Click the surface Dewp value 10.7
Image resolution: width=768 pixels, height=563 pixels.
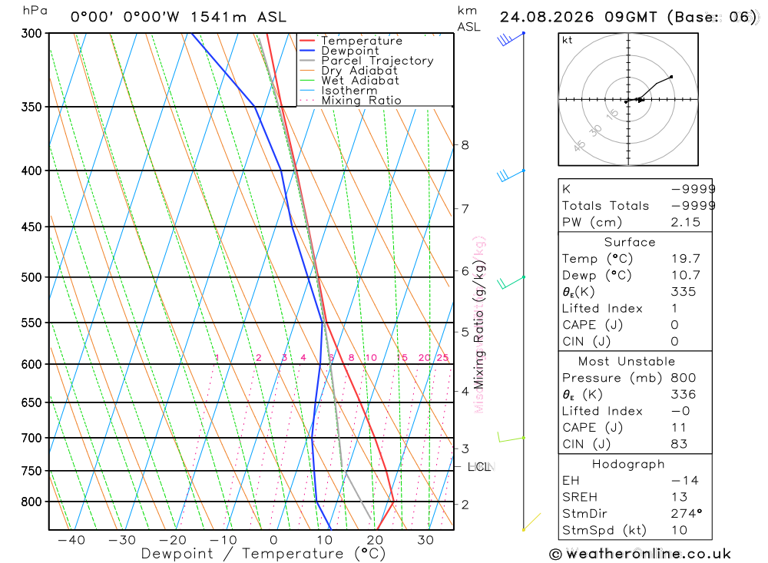686,276
